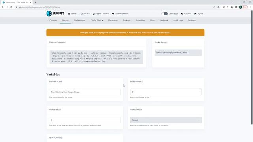Click the Docker Image field
The image size is (253, 142).
coord(178,52)
